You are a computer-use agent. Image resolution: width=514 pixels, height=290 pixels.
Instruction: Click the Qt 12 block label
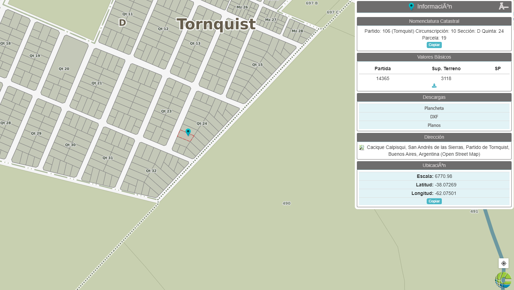[x=163, y=29]
